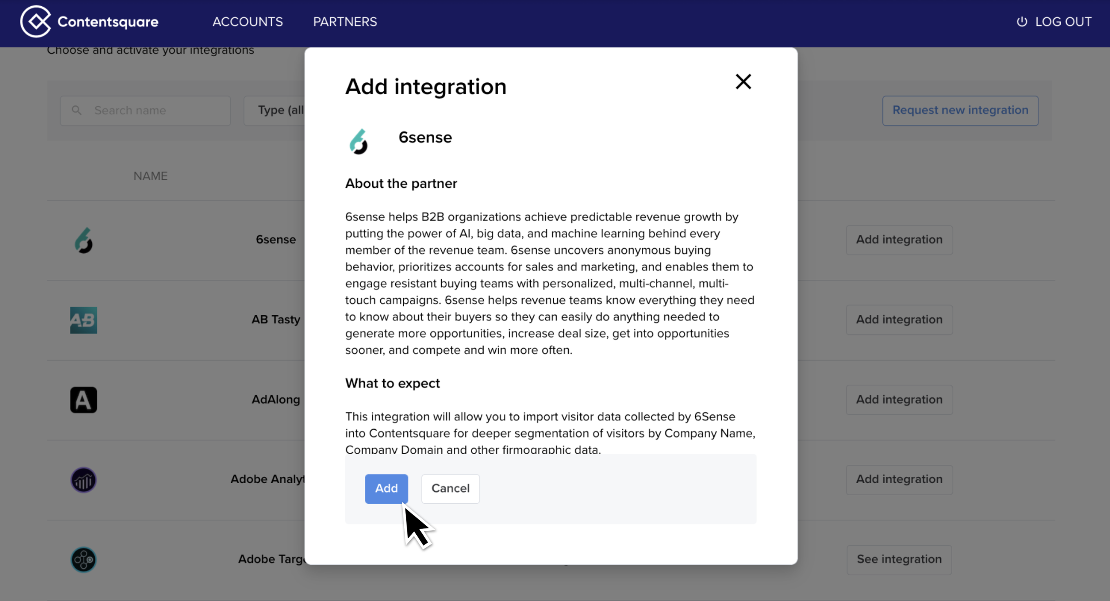The height and width of the screenshot is (601, 1110).
Task: Click the 'What to expect' heading
Action: (x=392, y=383)
